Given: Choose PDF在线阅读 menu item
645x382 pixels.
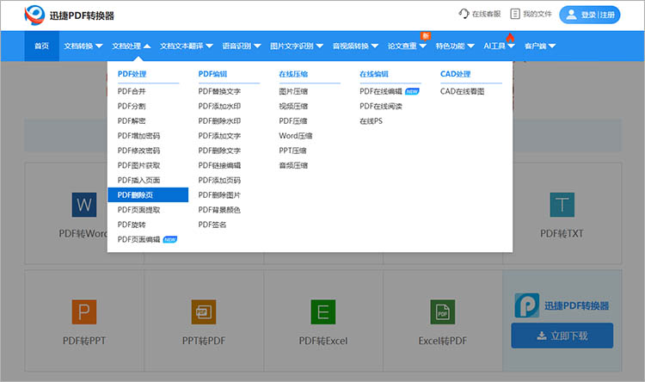Looking at the screenshot, I should 380,106.
